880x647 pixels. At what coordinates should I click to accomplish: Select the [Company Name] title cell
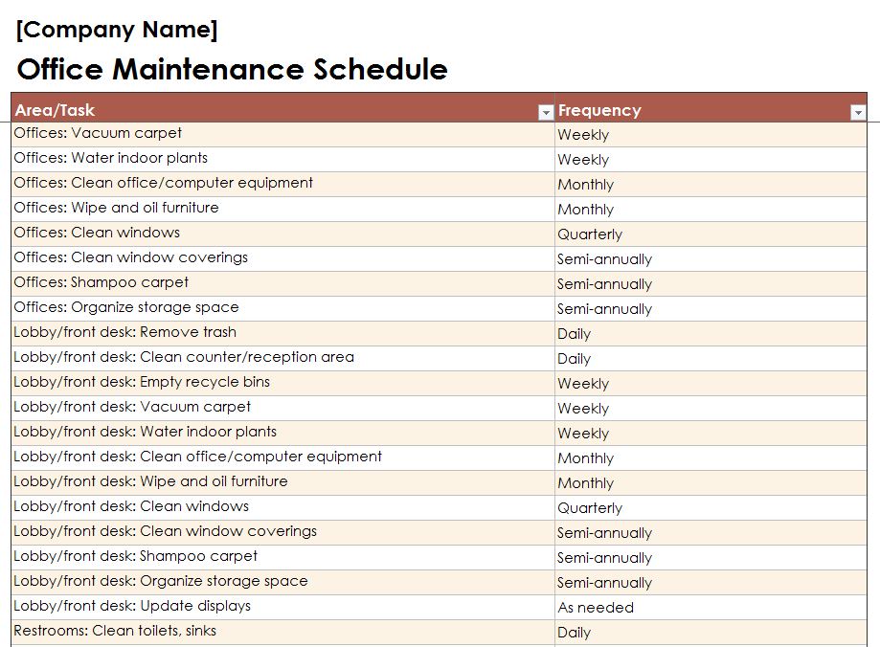117,29
